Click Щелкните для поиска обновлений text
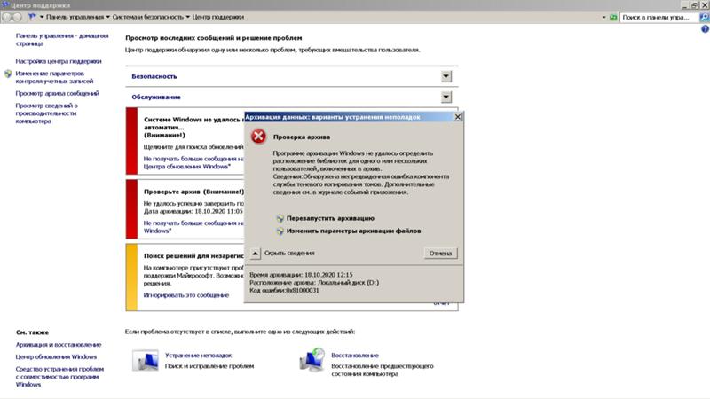The width and height of the screenshot is (710, 399). (193, 147)
